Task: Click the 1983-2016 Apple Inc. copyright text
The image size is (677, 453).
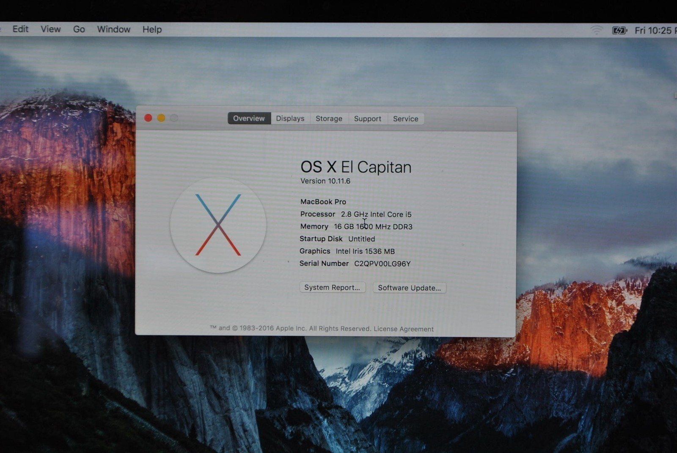Action: click(x=290, y=328)
